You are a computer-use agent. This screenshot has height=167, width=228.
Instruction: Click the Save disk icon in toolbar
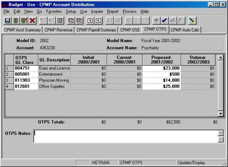pos(7,22)
